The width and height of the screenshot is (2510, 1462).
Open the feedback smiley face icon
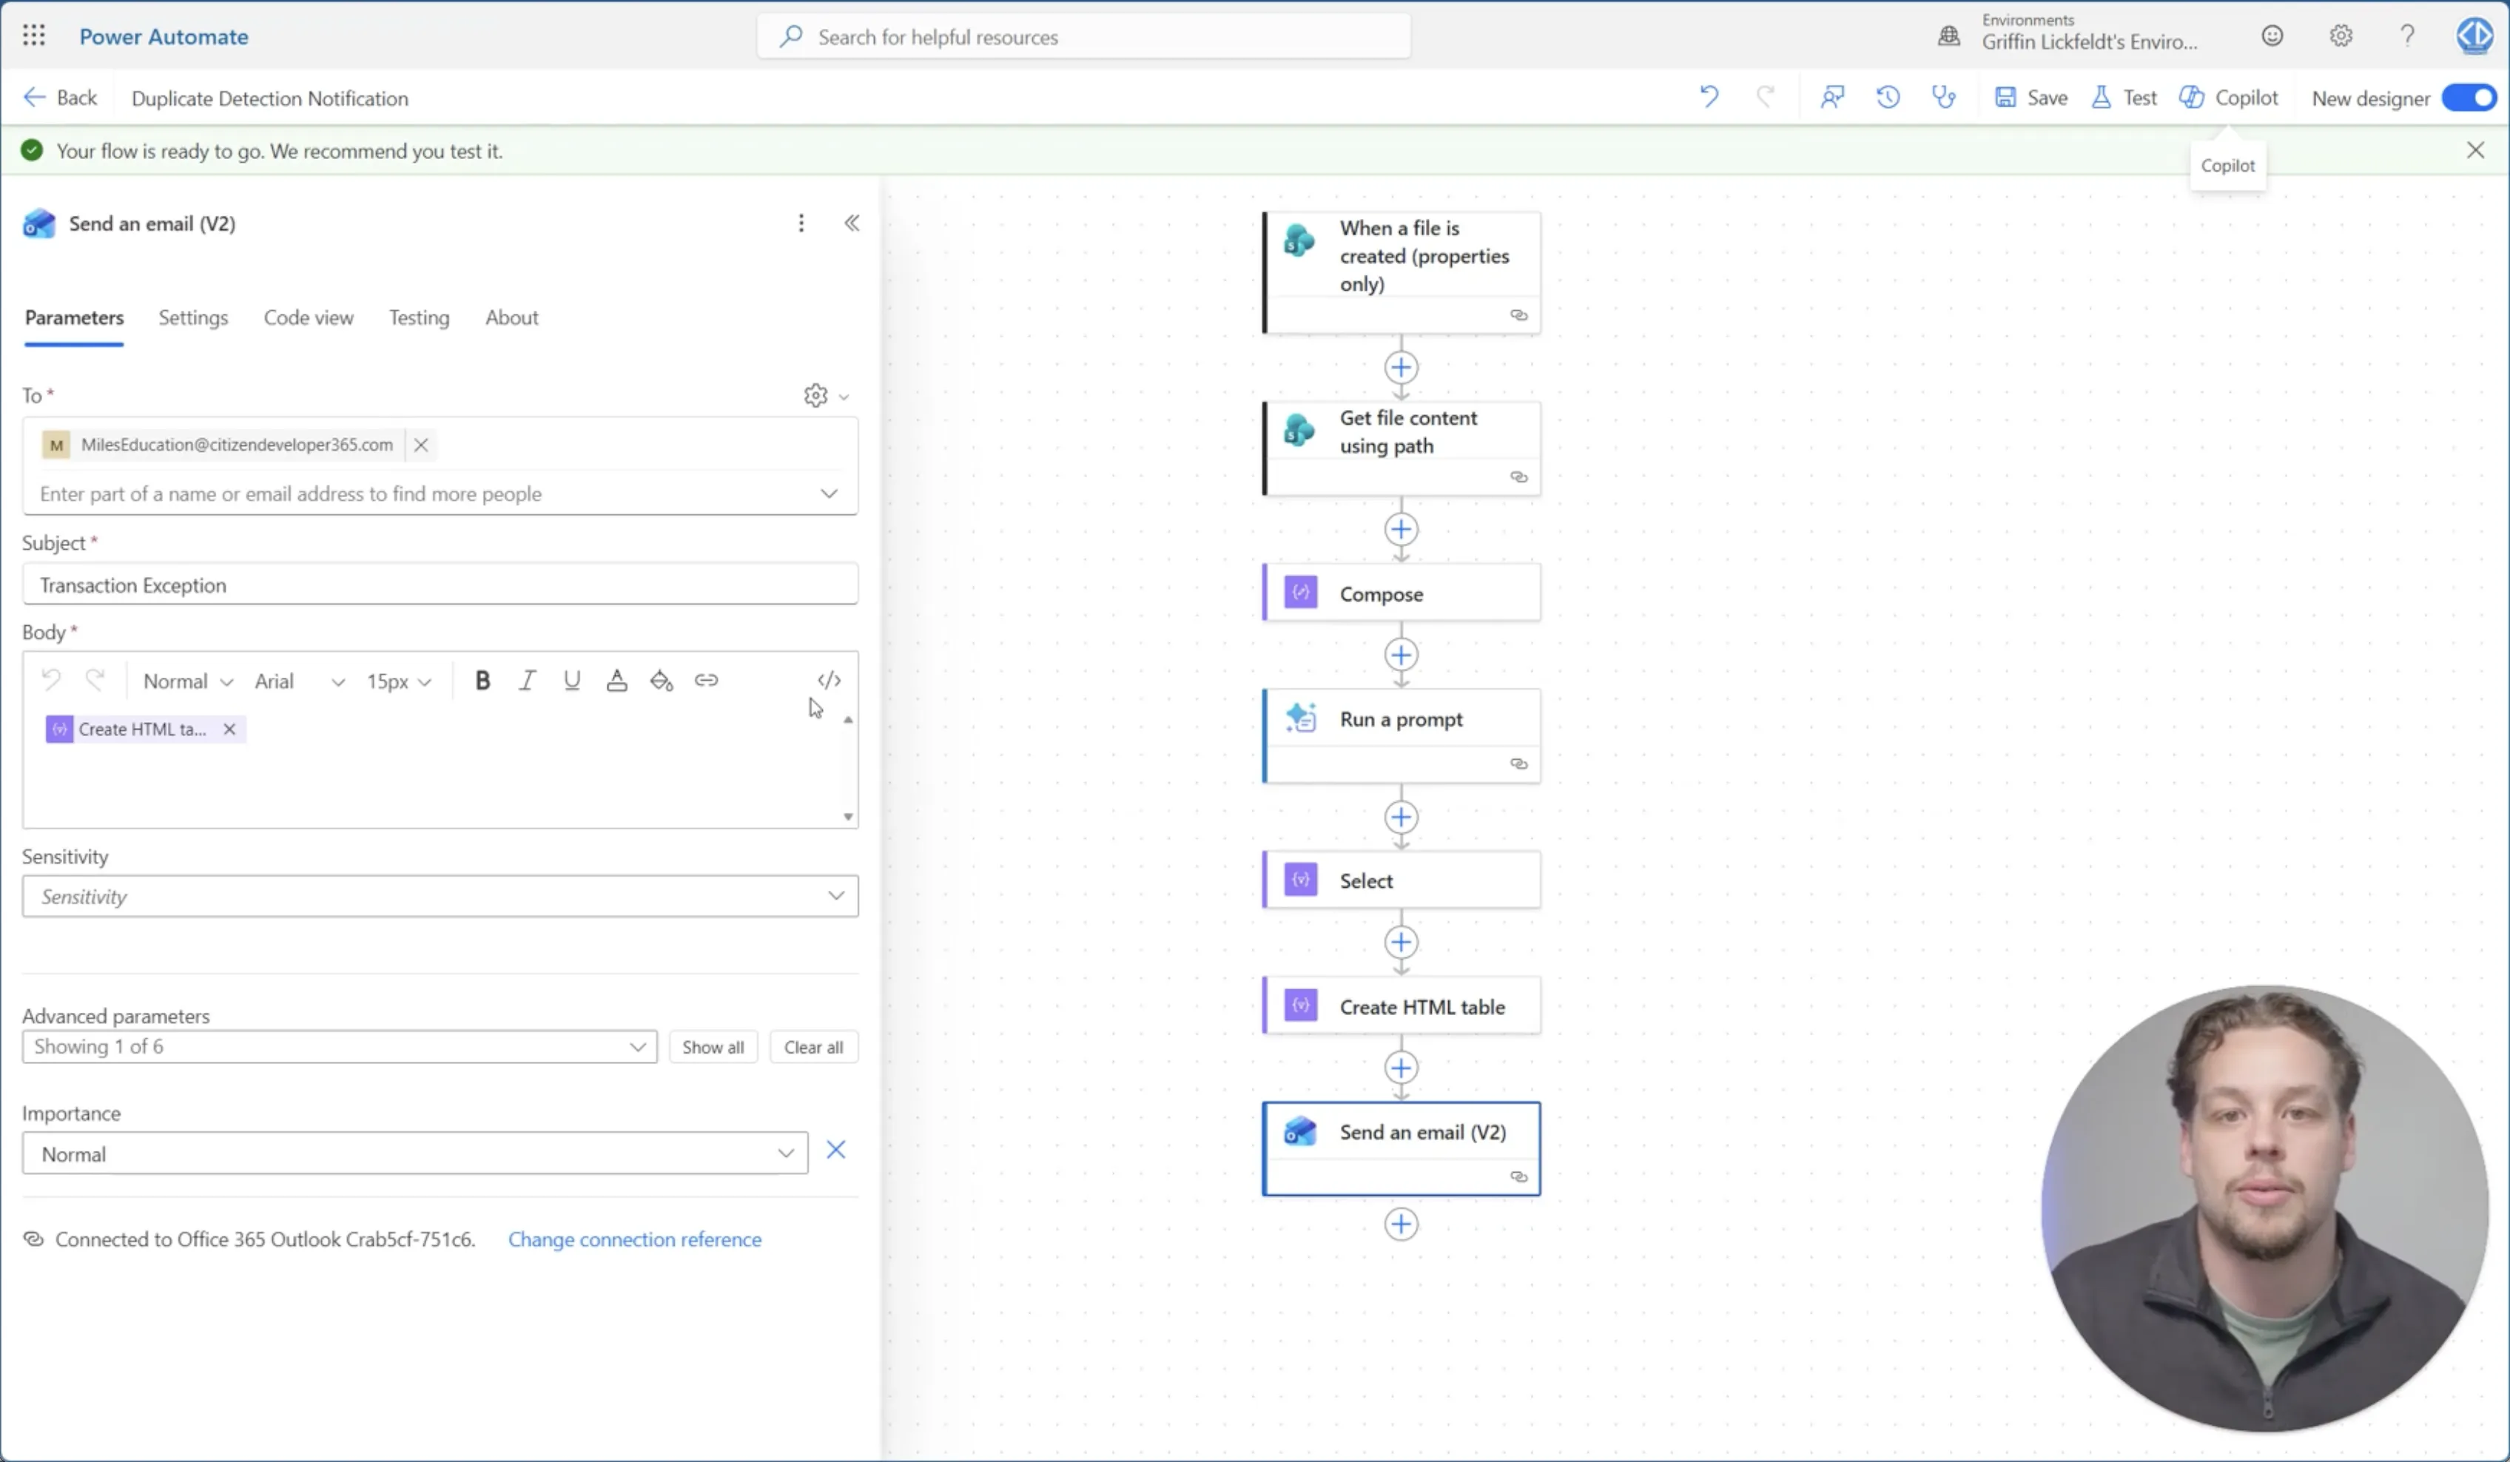(2272, 36)
